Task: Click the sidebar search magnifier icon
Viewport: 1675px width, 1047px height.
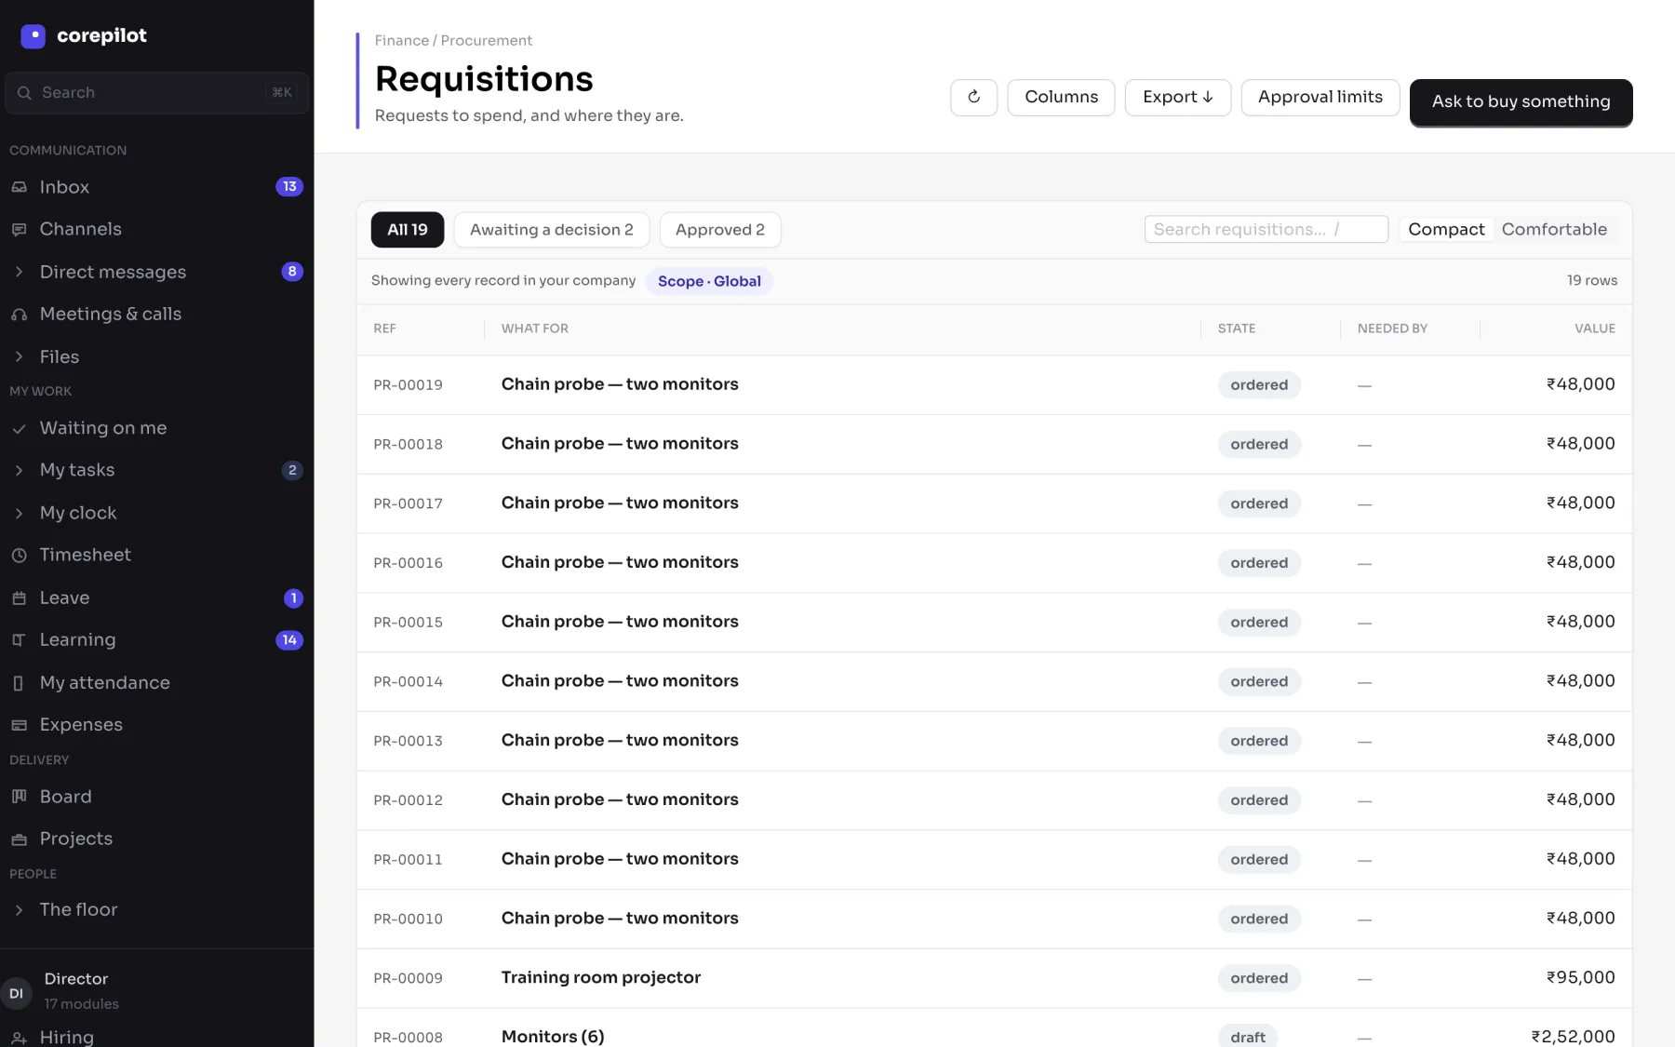Action: (24, 93)
